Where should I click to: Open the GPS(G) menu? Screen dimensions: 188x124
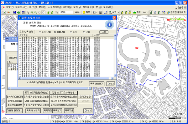tap(67, 7)
